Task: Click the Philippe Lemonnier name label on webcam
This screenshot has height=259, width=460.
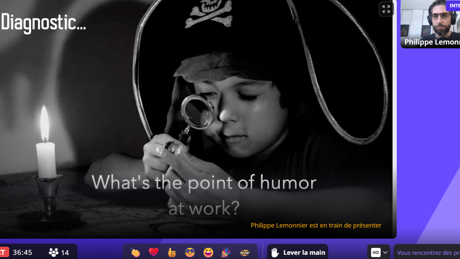Action: tap(432, 42)
